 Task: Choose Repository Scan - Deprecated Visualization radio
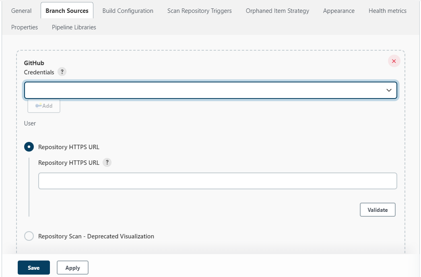[x=29, y=236]
